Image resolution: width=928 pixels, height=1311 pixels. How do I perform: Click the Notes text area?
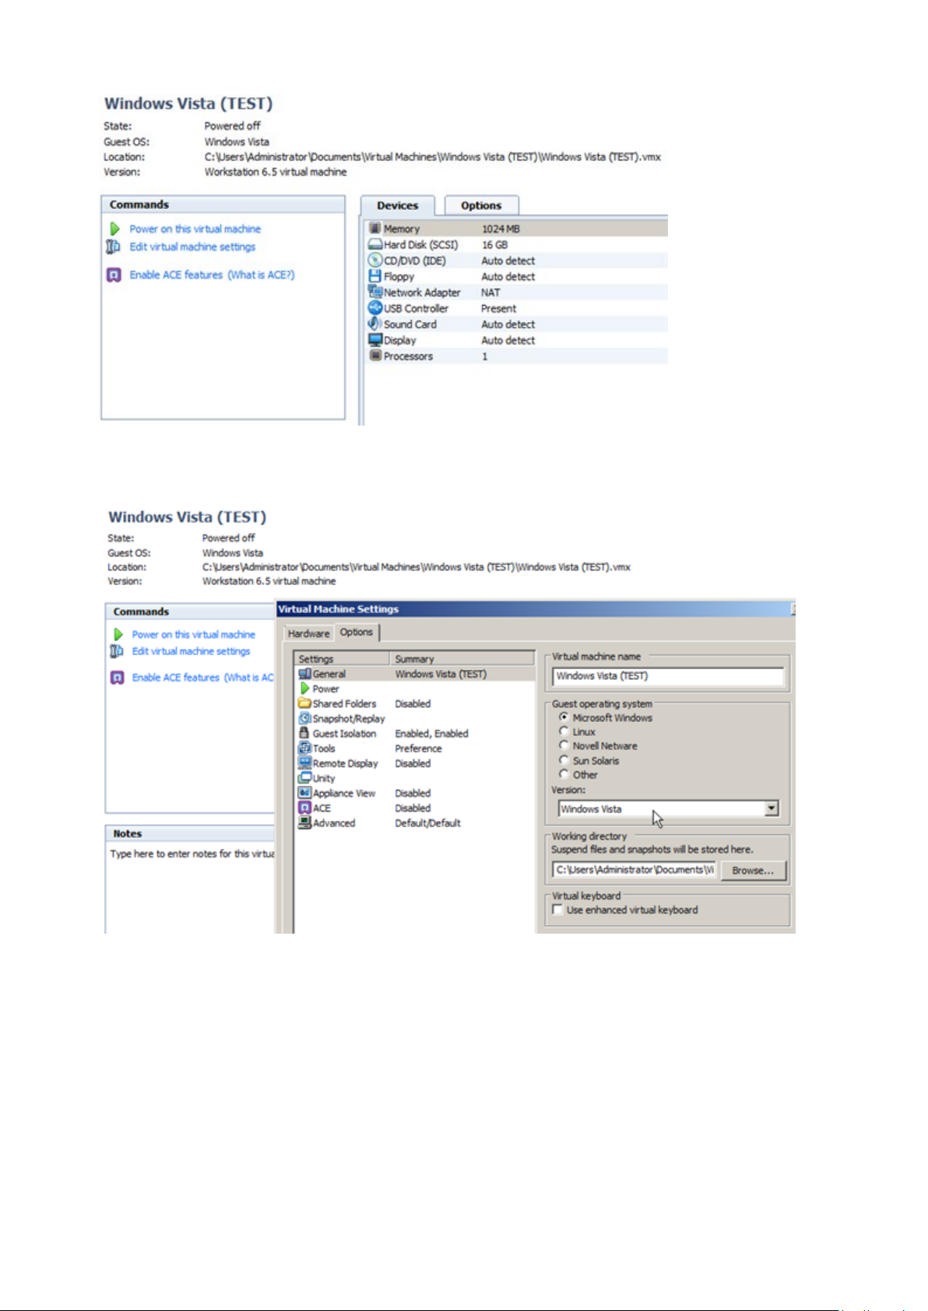(191, 887)
